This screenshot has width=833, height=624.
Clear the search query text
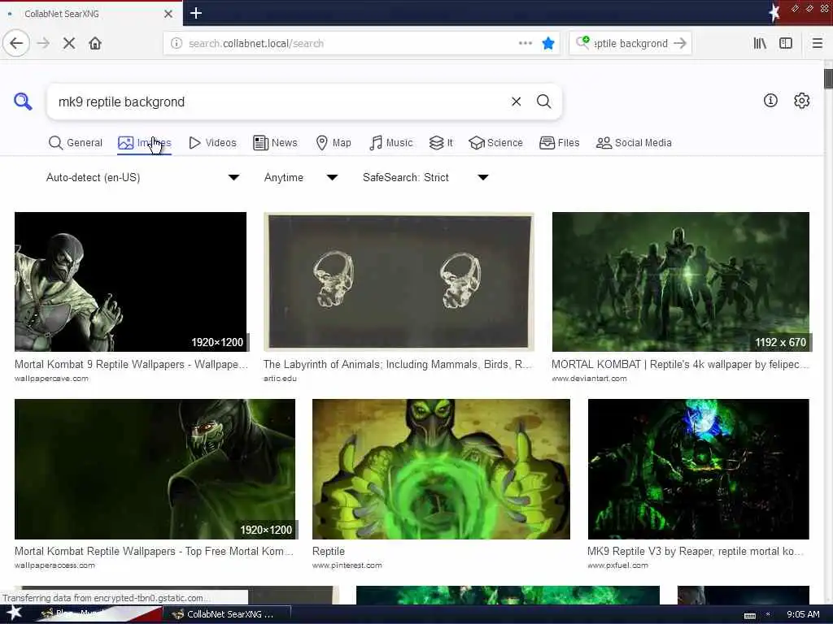tap(516, 102)
